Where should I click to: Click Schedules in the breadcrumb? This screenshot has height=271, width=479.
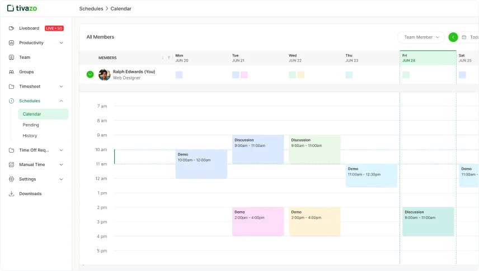click(x=91, y=9)
